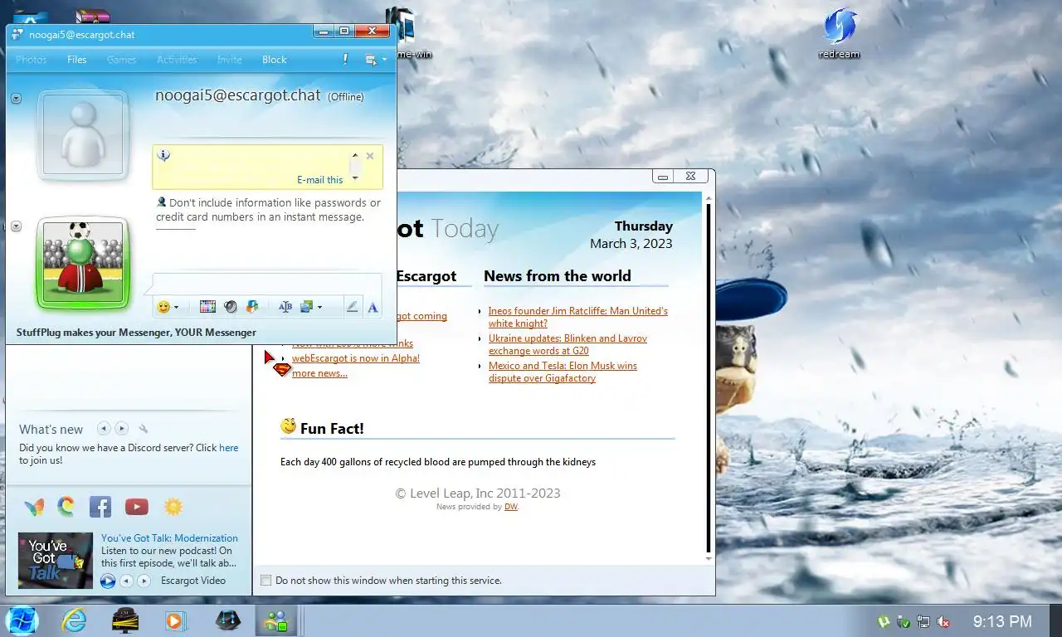Go to previous Escargot video
1062x637 pixels.
click(126, 581)
